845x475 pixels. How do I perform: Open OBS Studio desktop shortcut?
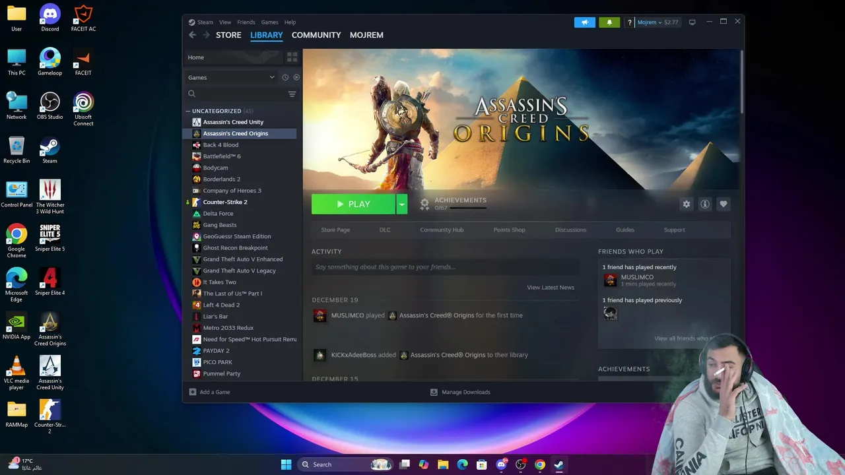point(50,106)
